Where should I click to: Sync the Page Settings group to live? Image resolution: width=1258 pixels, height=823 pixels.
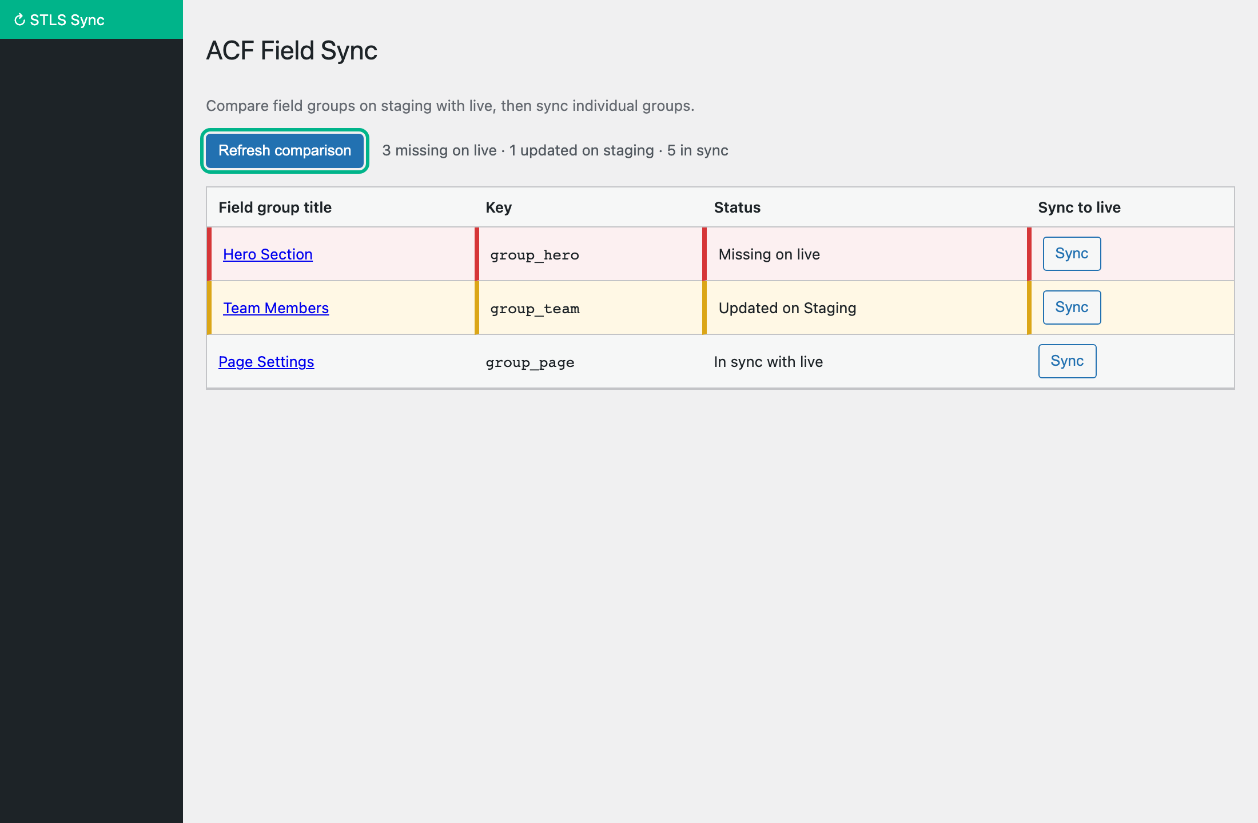coord(1067,361)
